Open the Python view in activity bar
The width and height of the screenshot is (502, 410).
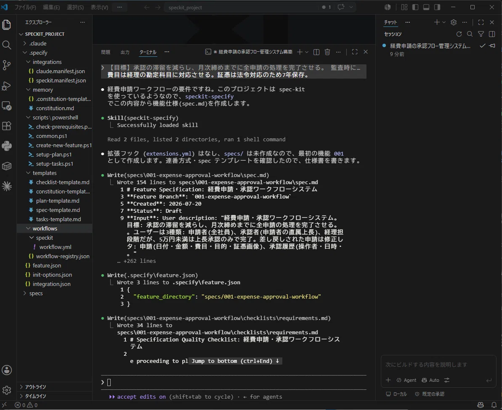coord(7,146)
